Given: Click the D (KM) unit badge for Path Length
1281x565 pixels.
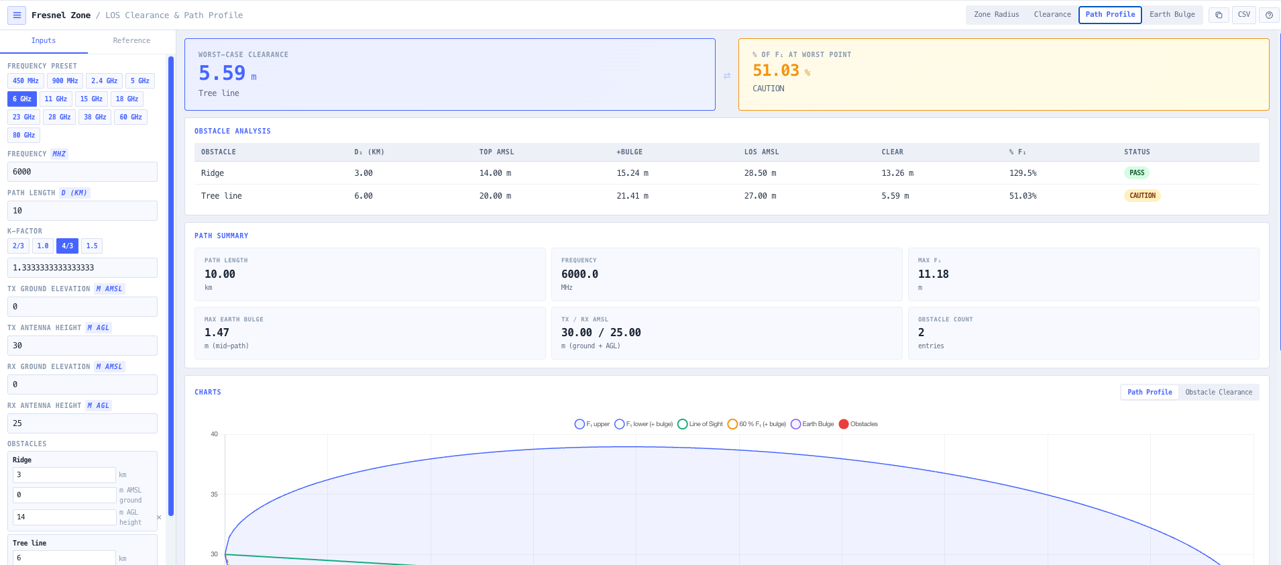Looking at the screenshot, I should (x=74, y=193).
